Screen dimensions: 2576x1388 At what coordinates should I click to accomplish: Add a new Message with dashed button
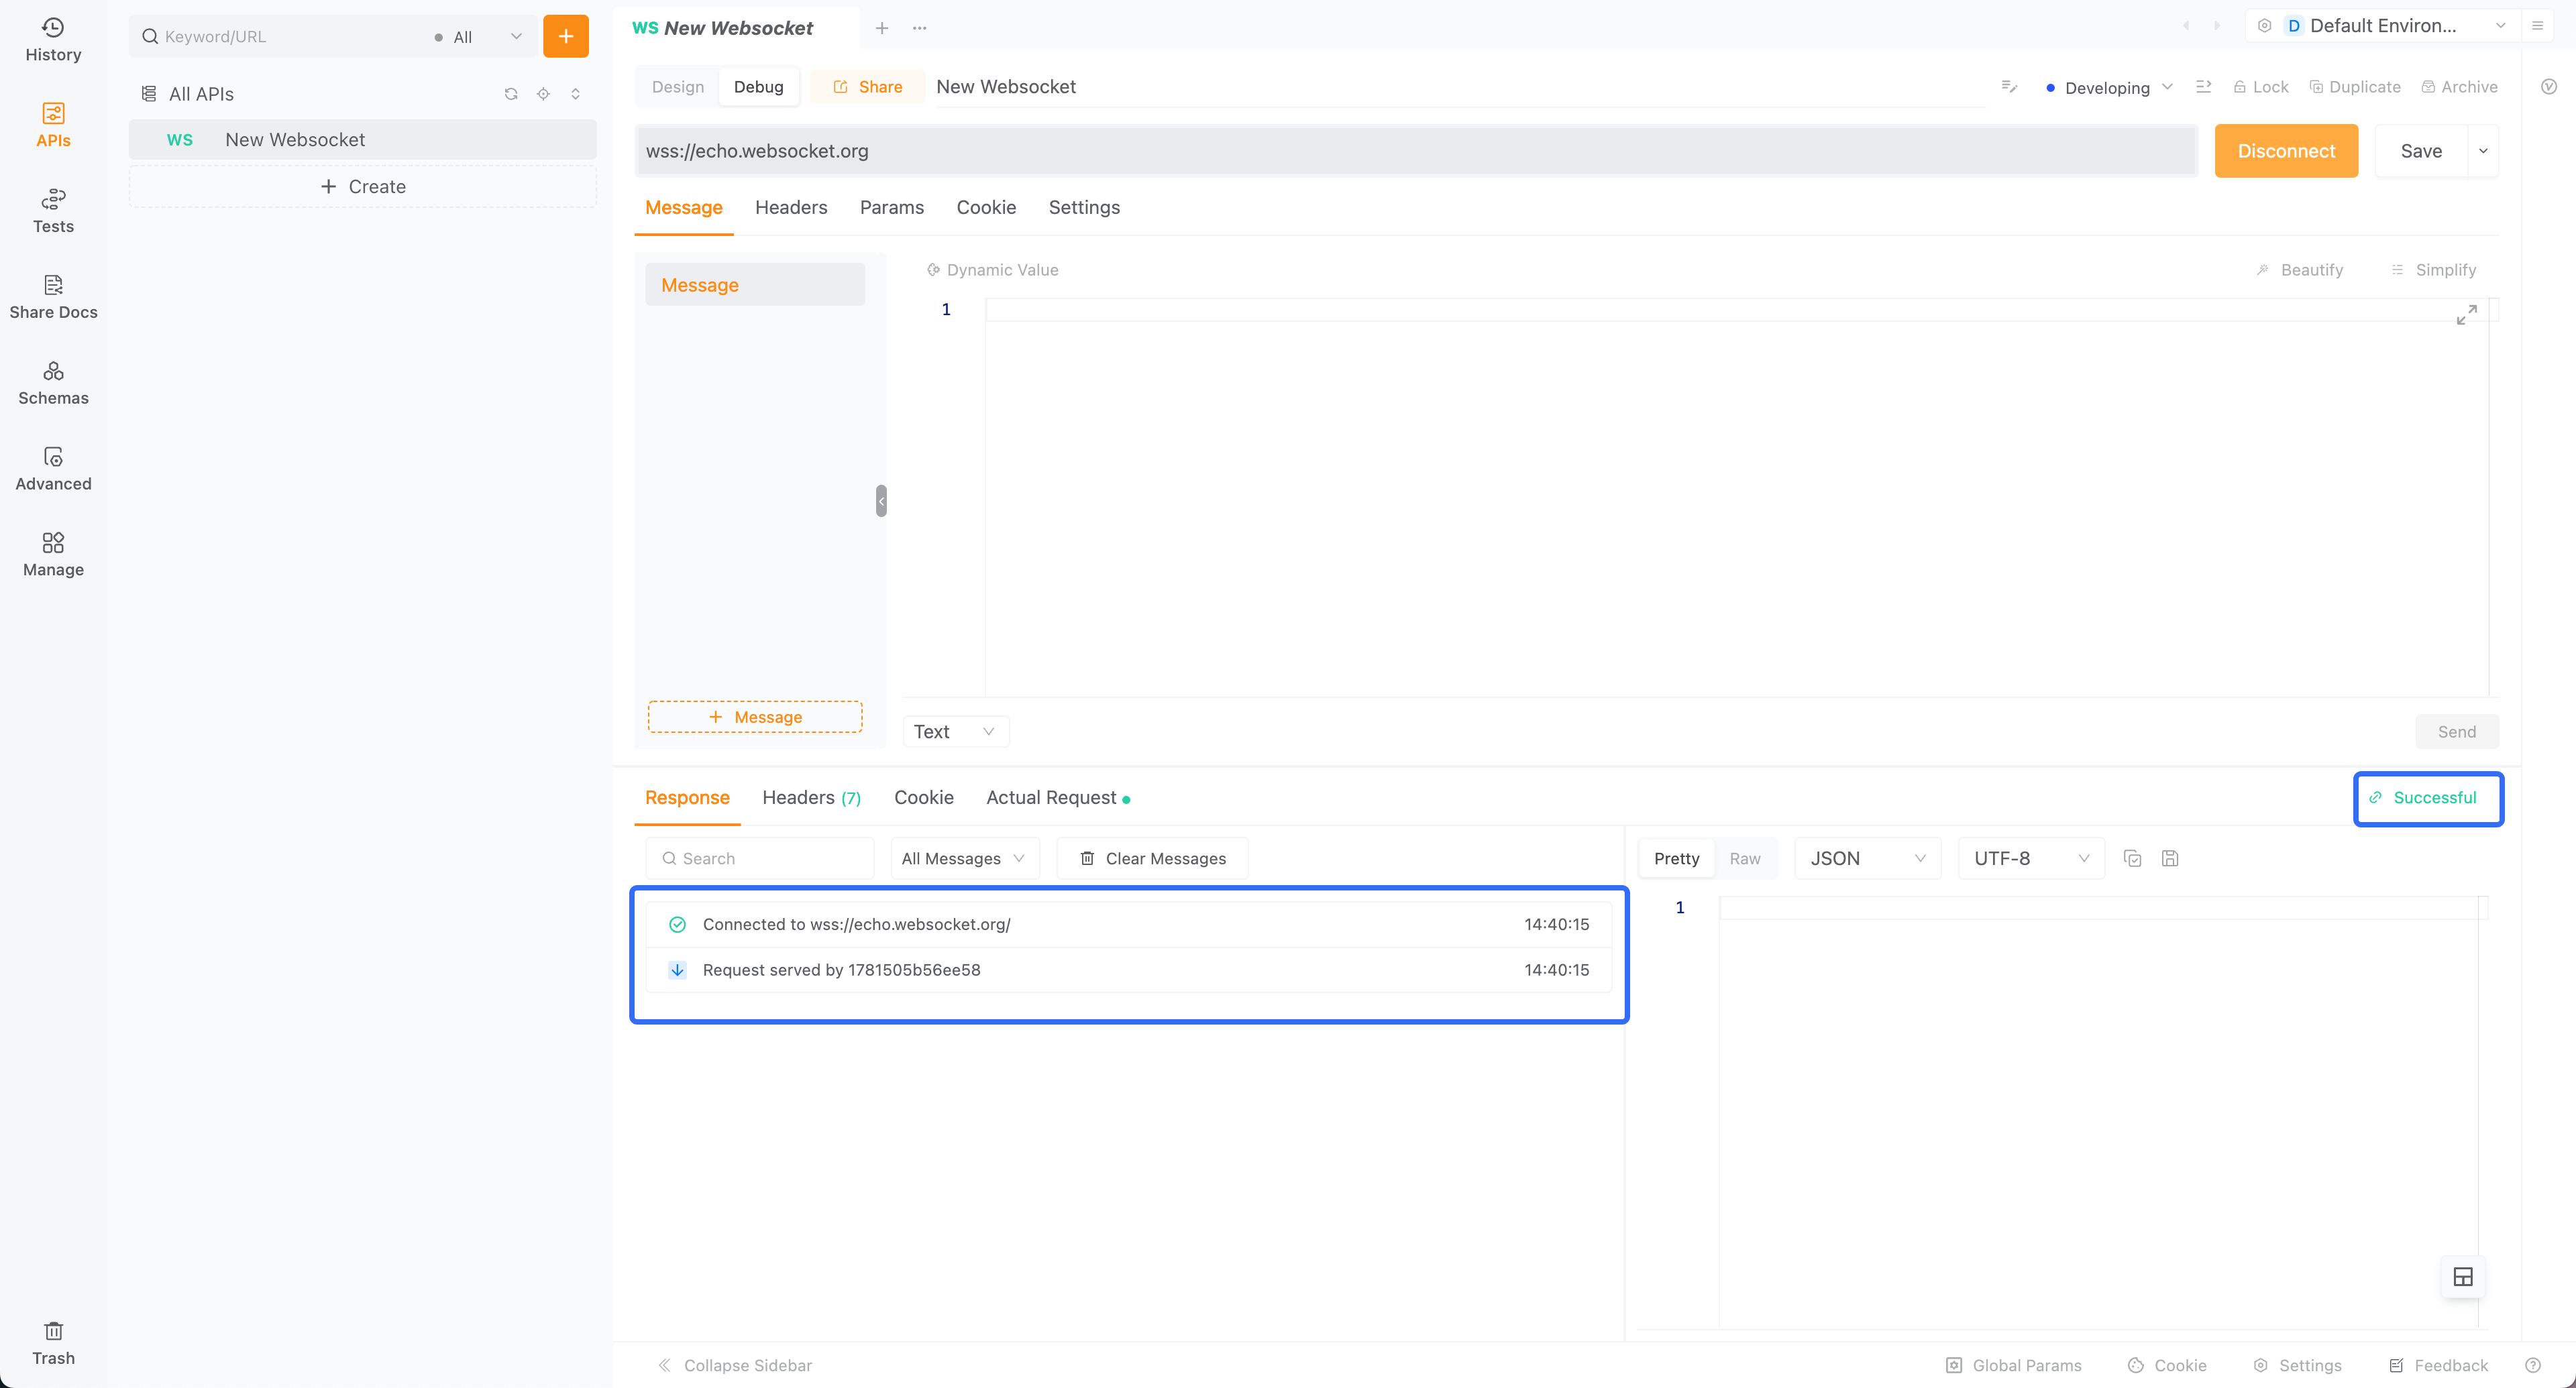tap(755, 717)
